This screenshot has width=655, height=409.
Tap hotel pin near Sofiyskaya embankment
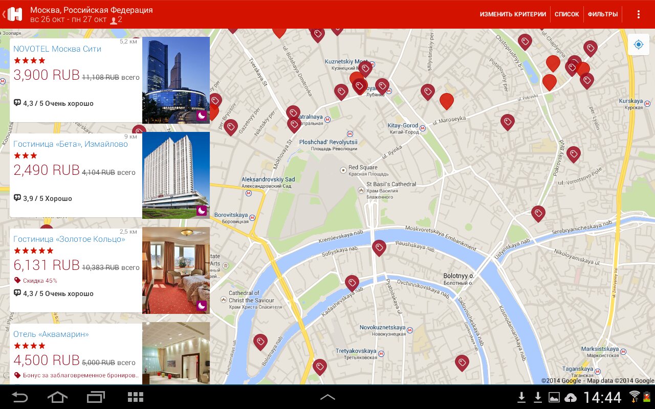click(x=379, y=248)
